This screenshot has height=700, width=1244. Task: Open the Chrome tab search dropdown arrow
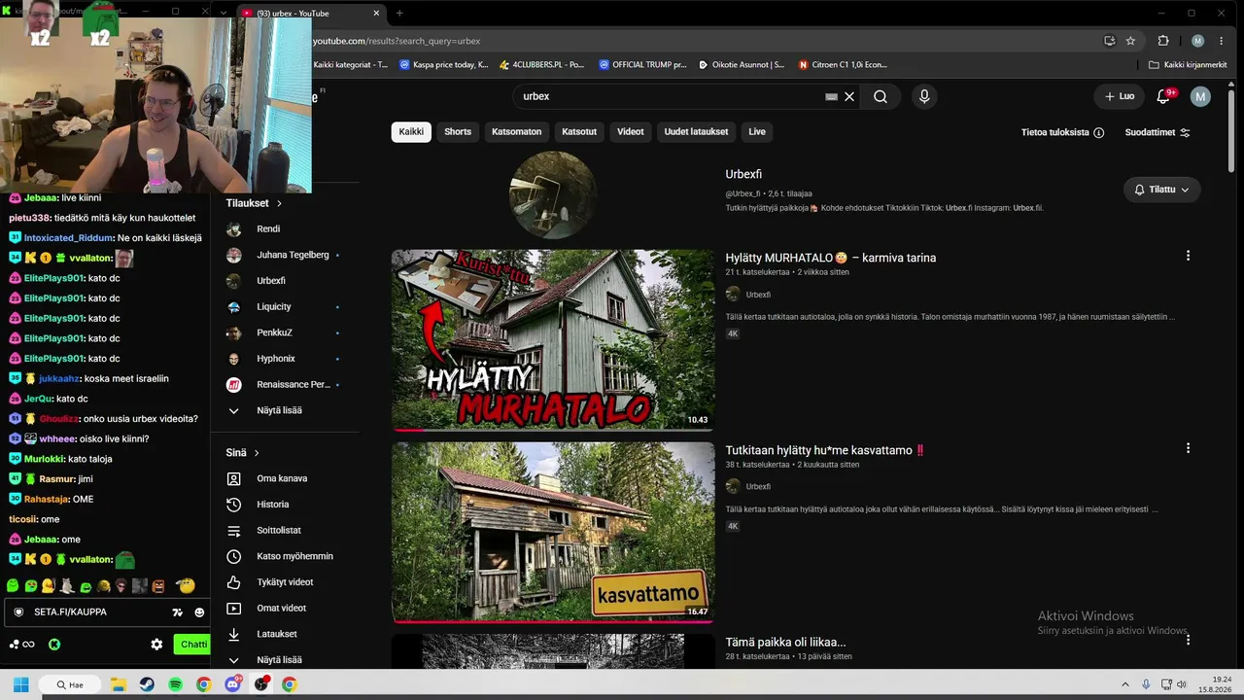point(224,13)
